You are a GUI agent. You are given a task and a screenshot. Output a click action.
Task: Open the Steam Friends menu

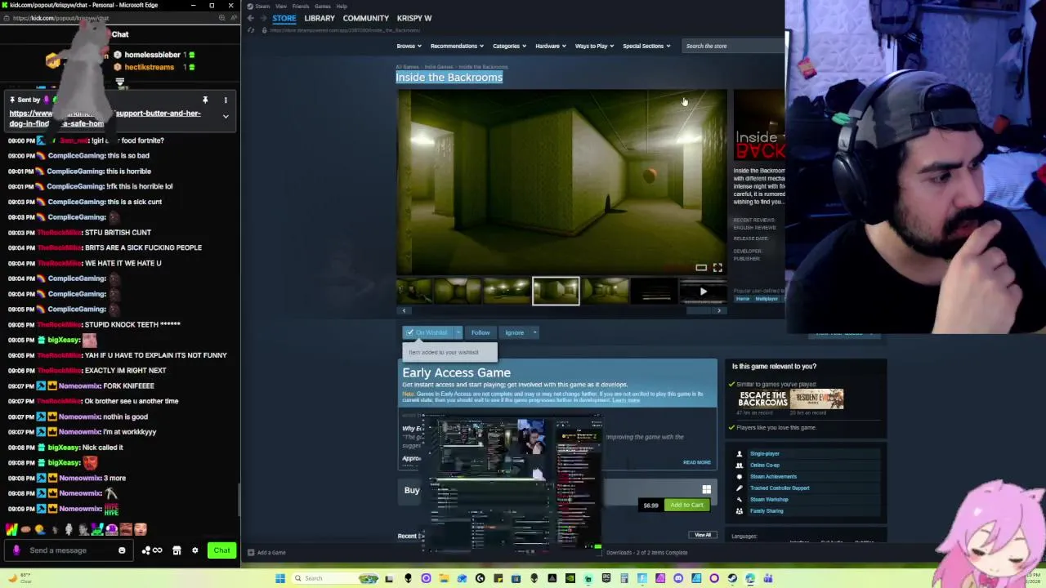(301, 6)
